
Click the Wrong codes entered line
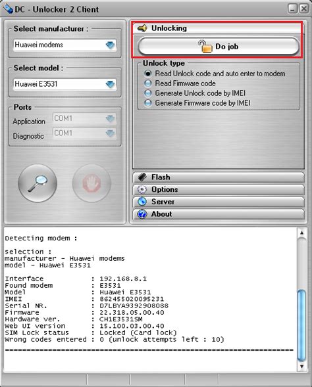(x=115, y=340)
